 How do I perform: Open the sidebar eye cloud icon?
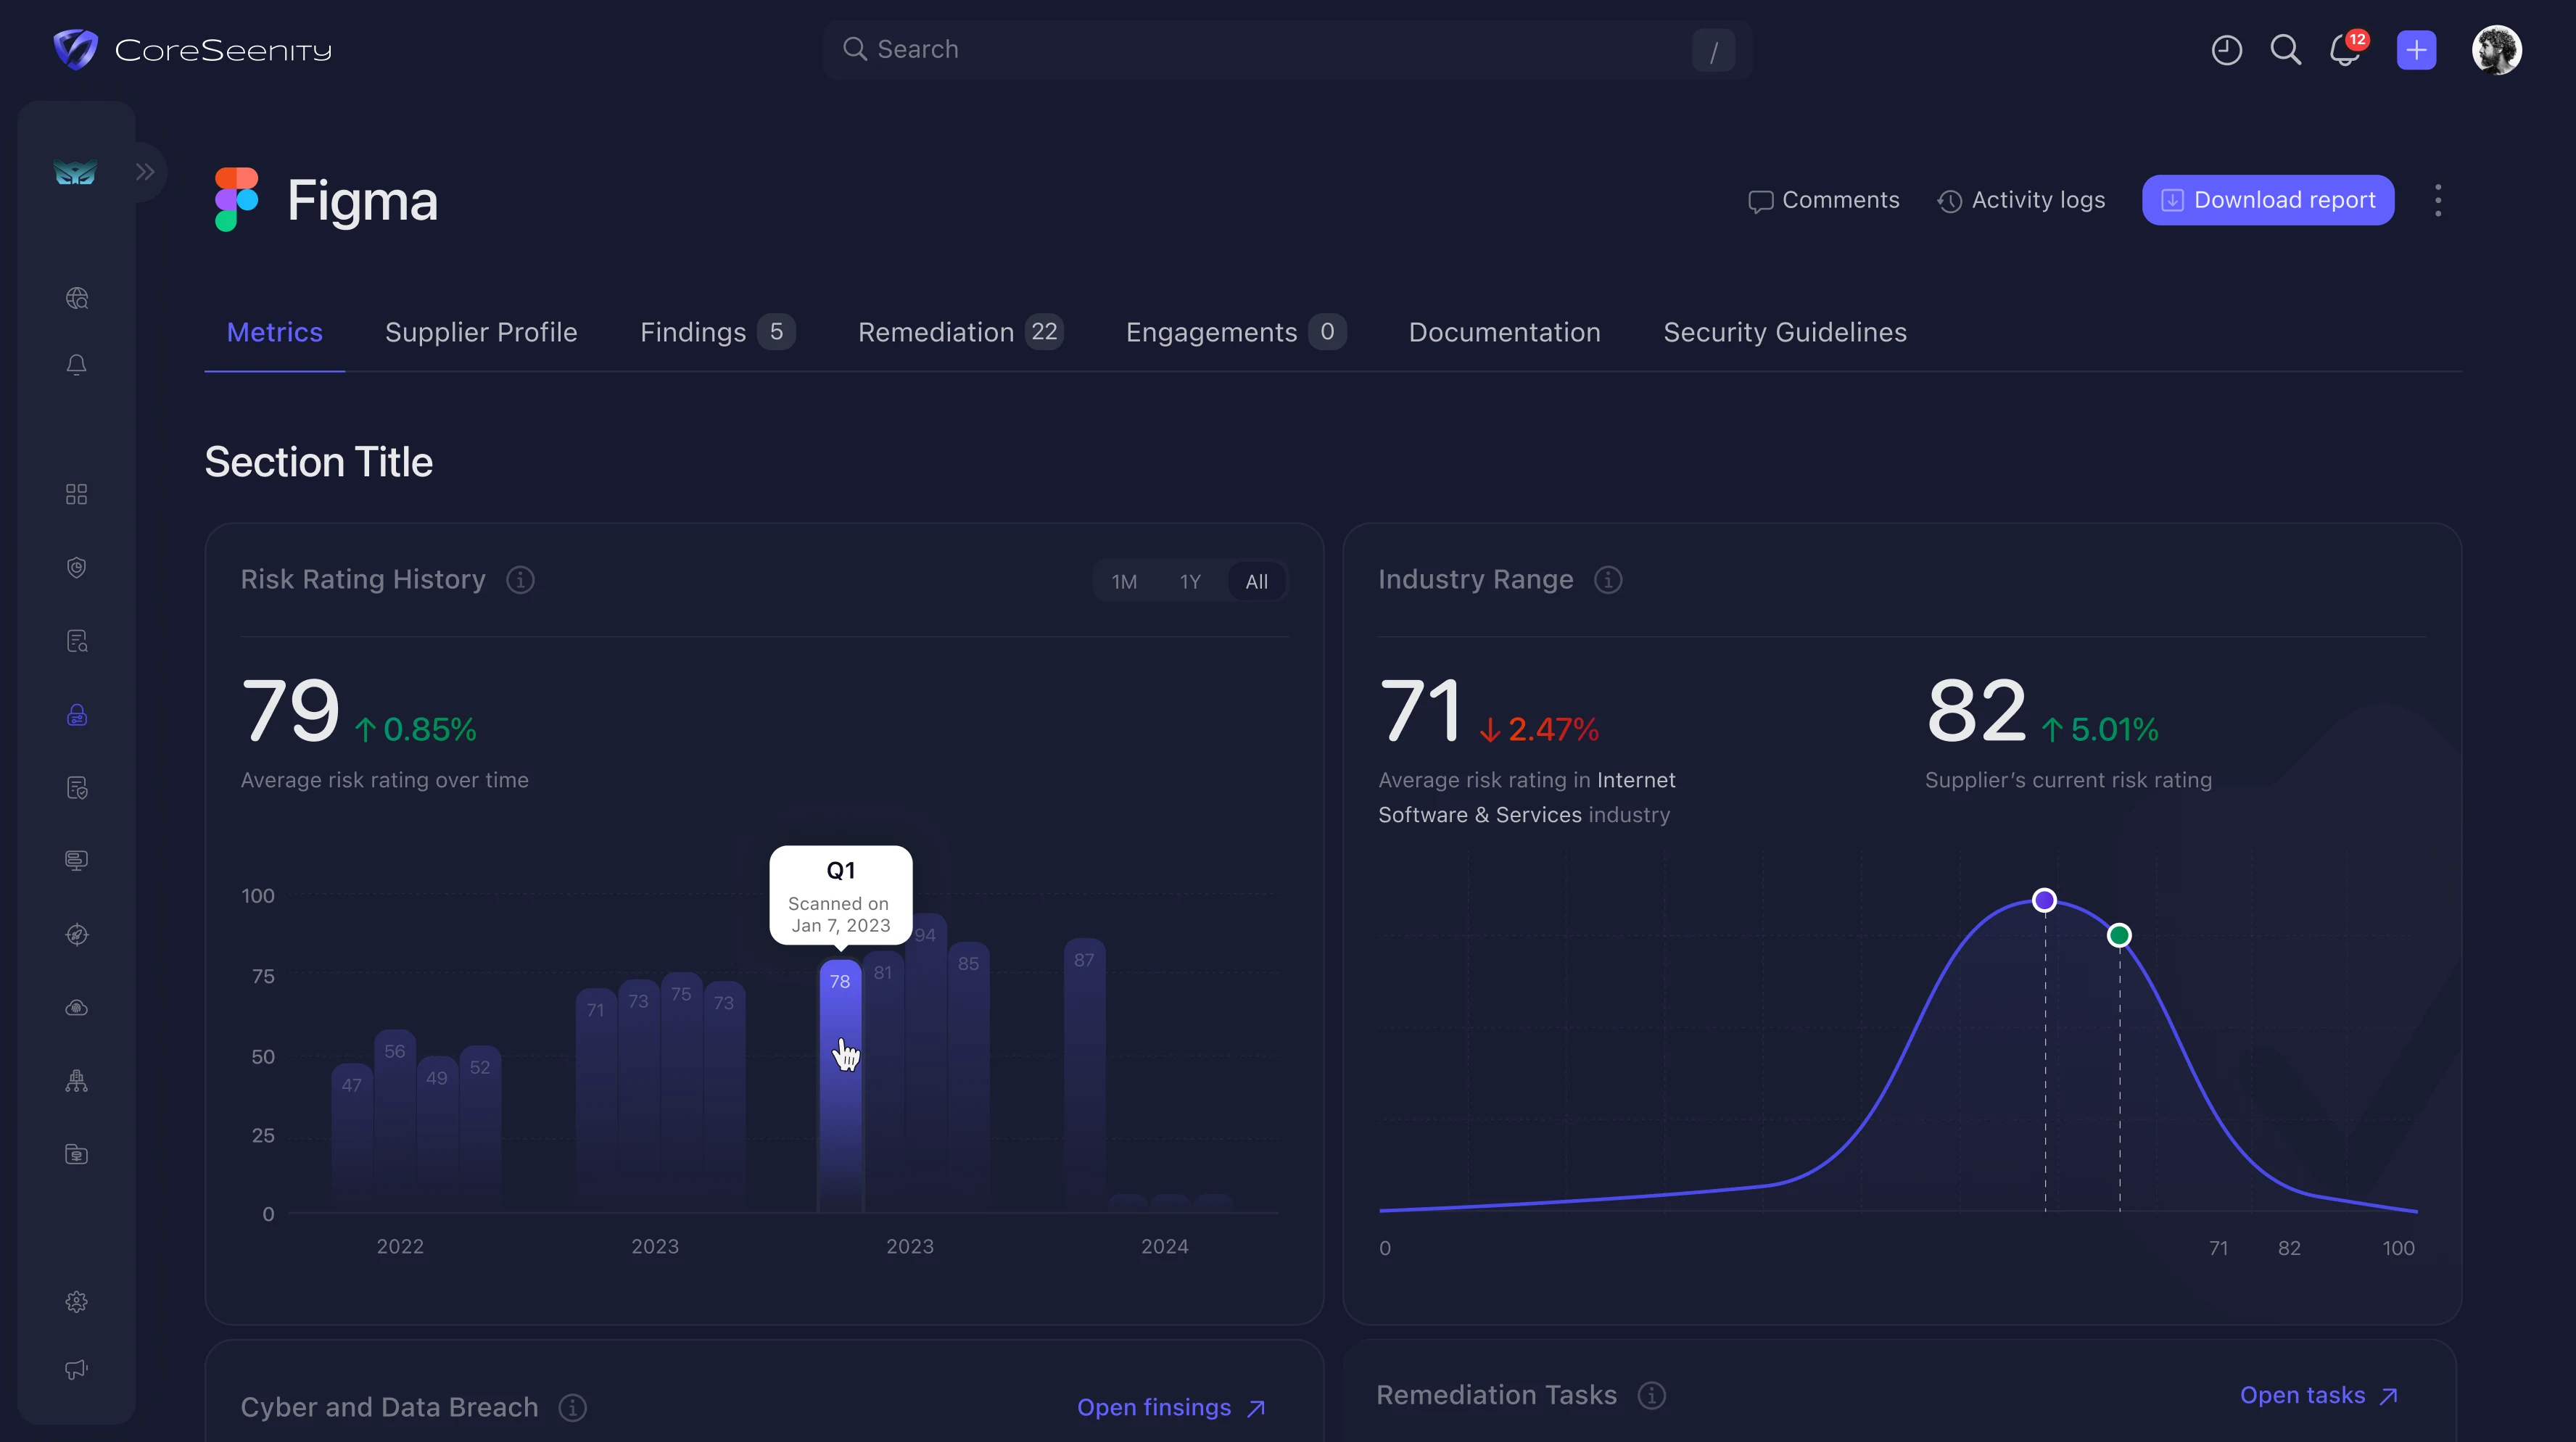coord(77,1008)
